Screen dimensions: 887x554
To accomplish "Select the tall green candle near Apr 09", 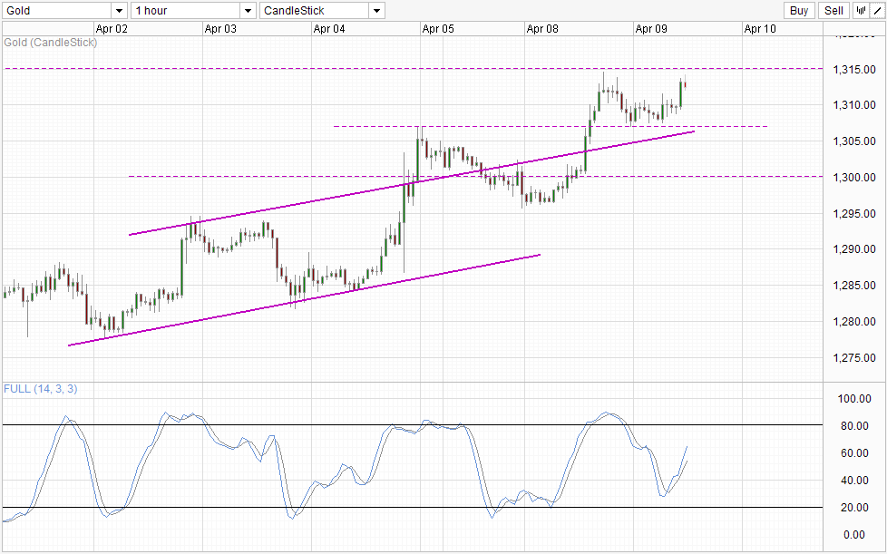I will (x=678, y=95).
